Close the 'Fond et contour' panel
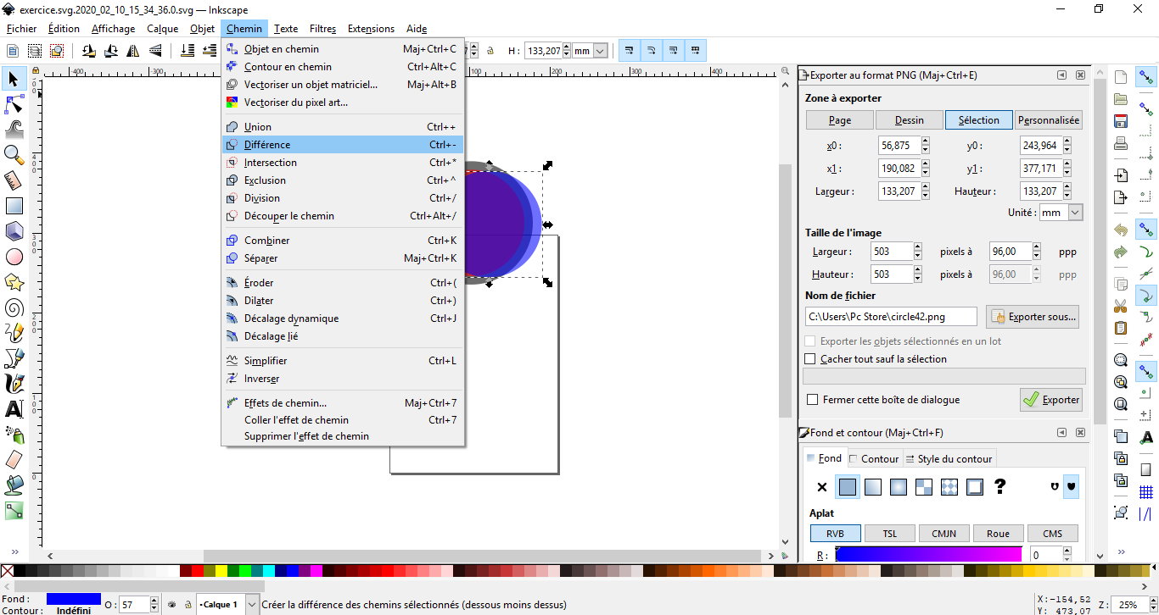Viewport: 1159px width, 615px height. point(1081,433)
